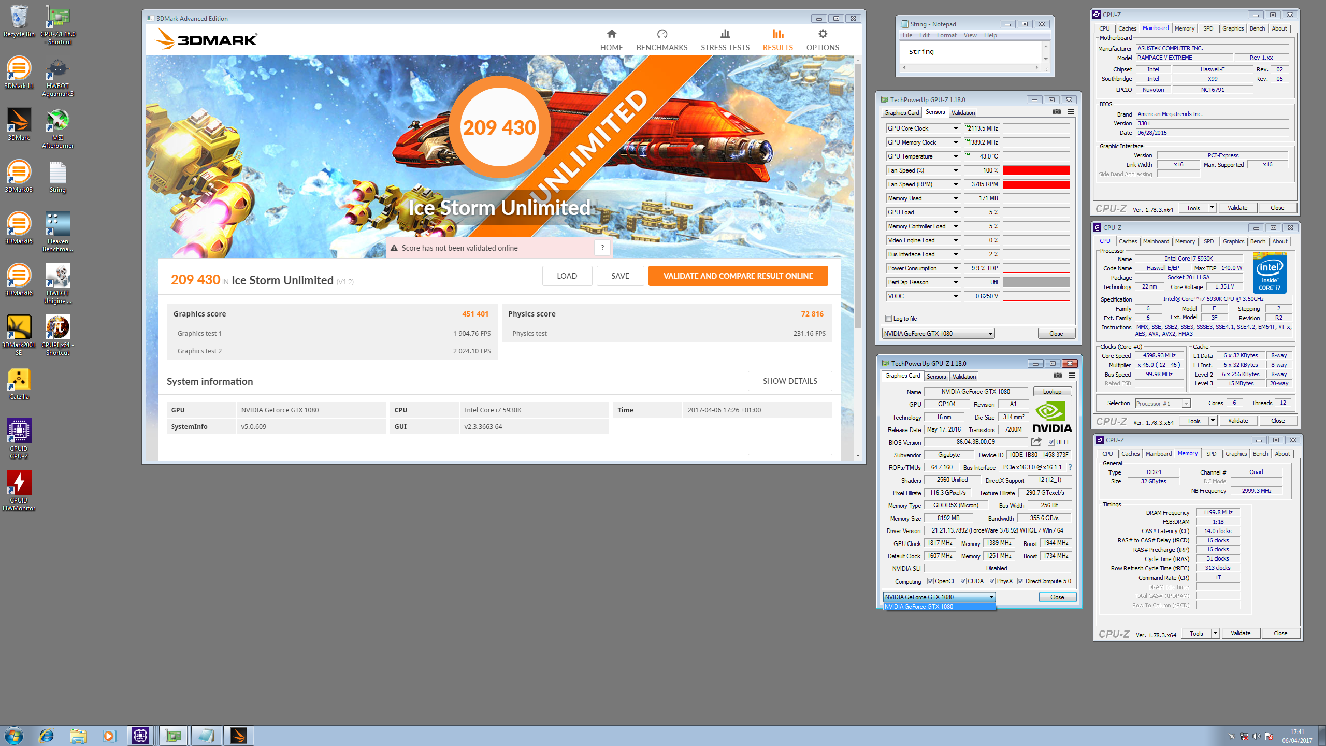Select HWBOT Unigine desktop icon
Viewport: 1326px width, 746px height.
point(58,283)
